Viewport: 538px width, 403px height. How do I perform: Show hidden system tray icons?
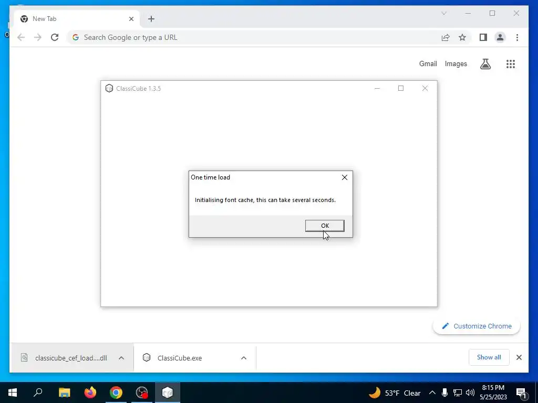[432, 393]
